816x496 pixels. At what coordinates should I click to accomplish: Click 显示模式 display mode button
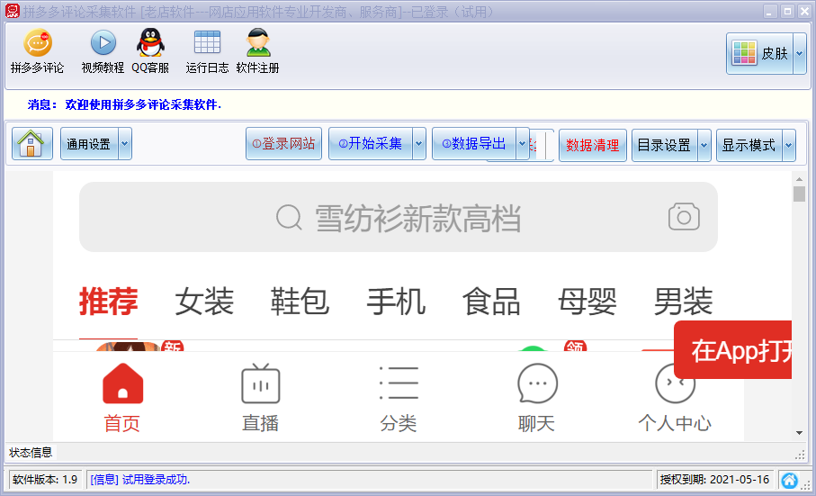pyautogui.click(x=749, y=145)
